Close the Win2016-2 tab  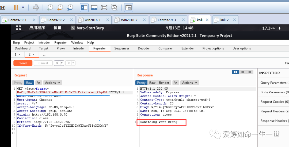pyautogui.click(x=144, y=20)
